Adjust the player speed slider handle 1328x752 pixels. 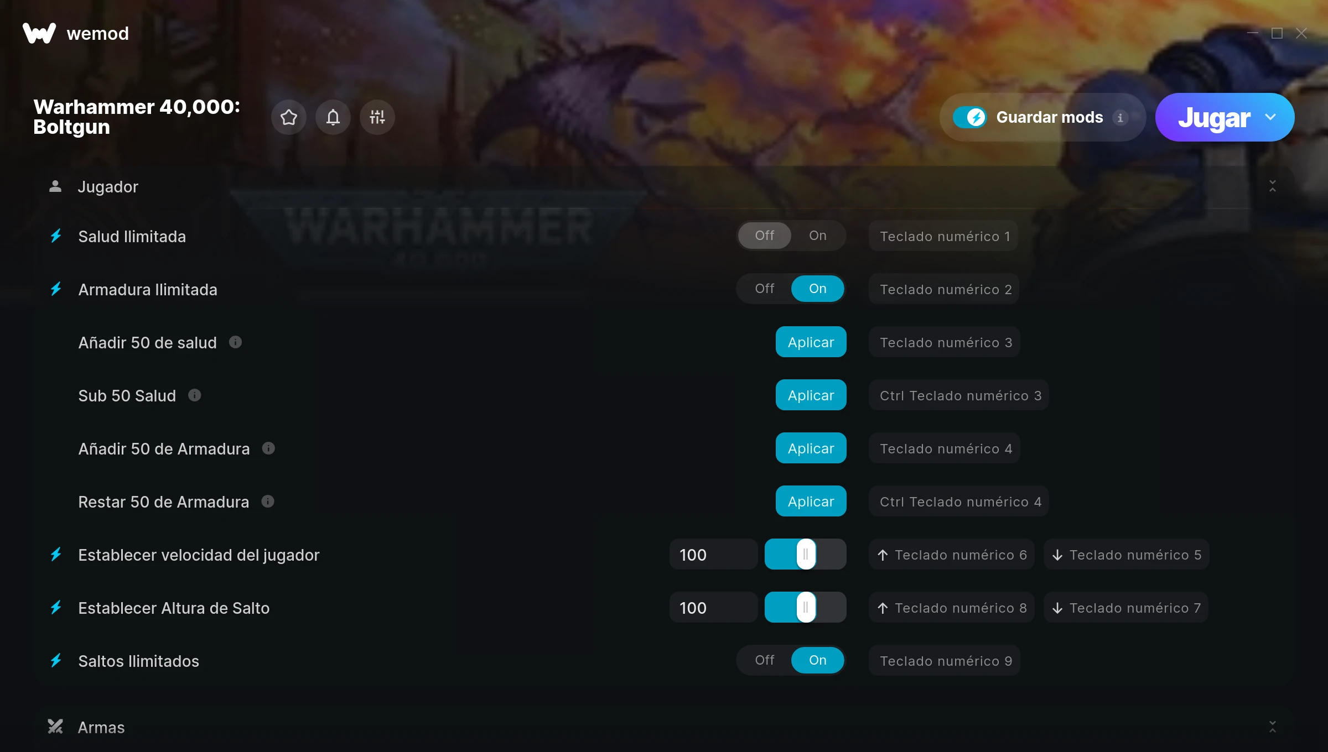click(806, 554)
